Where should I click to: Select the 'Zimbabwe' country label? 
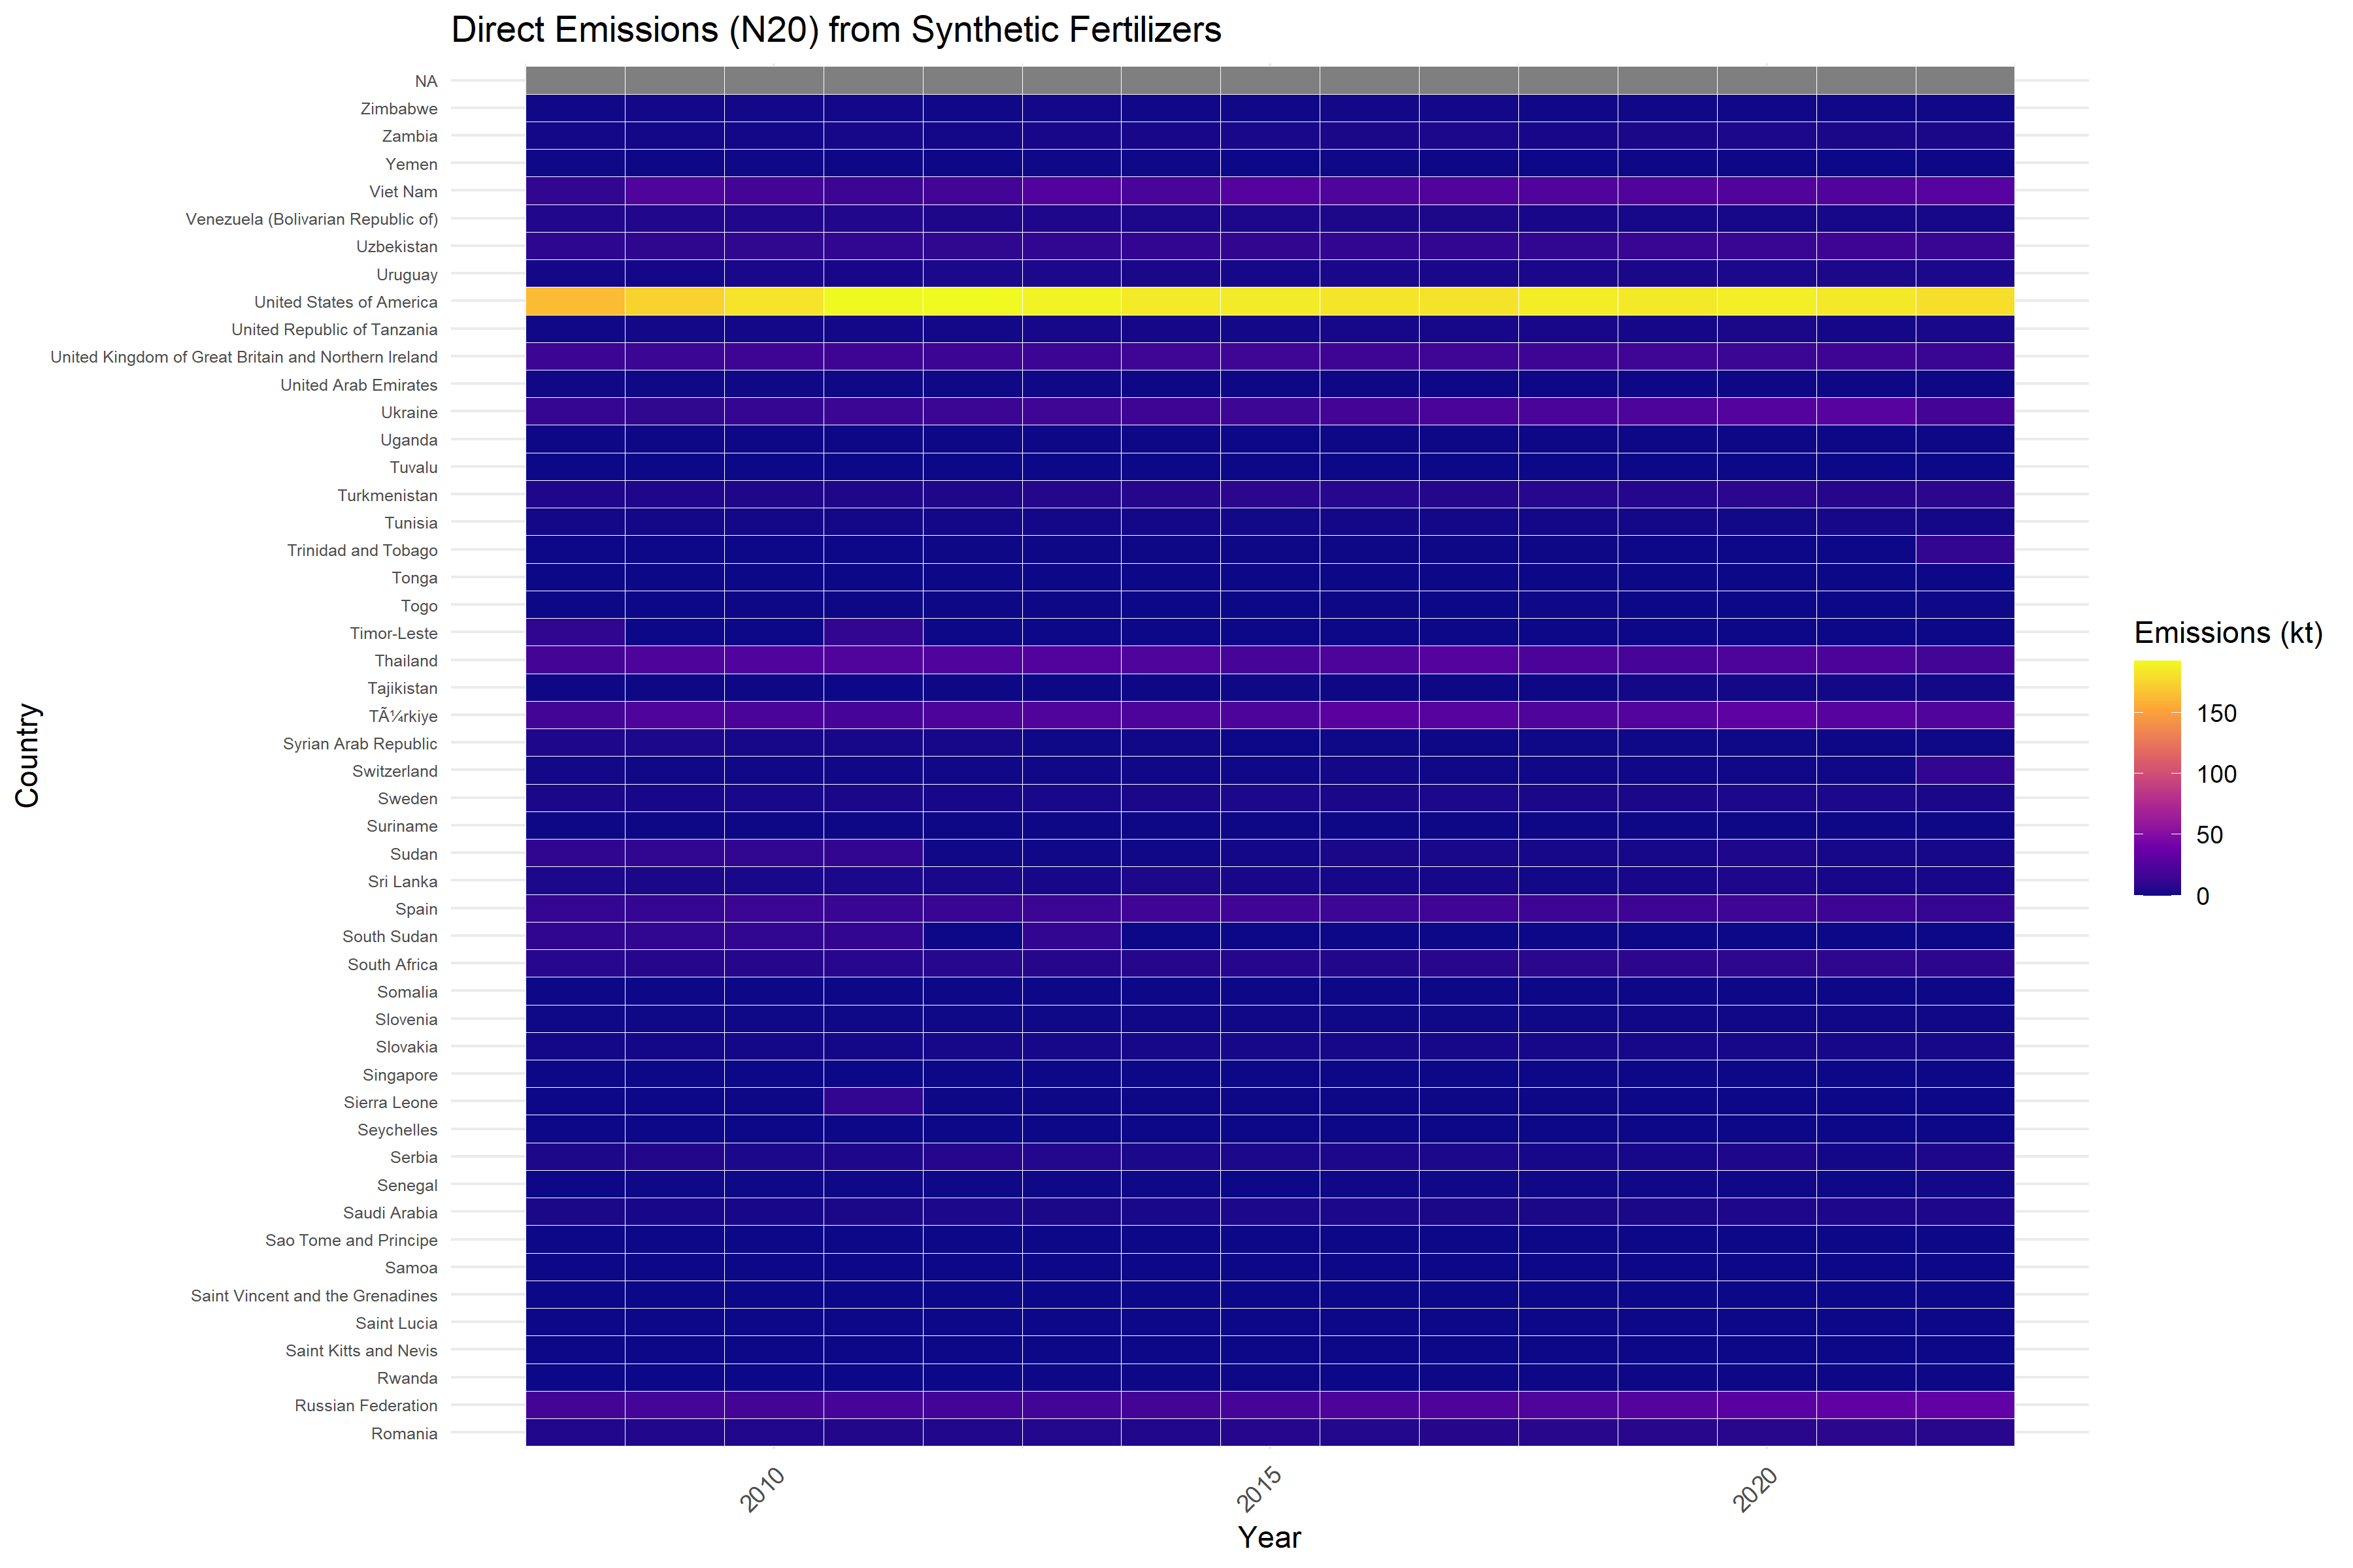399,109
